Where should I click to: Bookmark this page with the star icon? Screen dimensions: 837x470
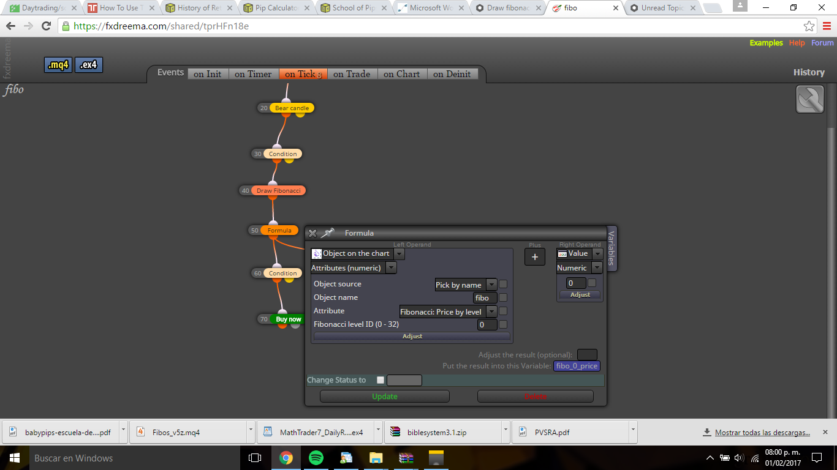coord(809,26)
